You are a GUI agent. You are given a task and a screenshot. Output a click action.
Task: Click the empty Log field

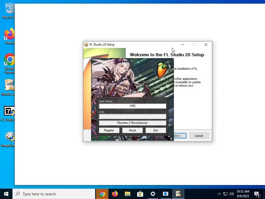132,116
